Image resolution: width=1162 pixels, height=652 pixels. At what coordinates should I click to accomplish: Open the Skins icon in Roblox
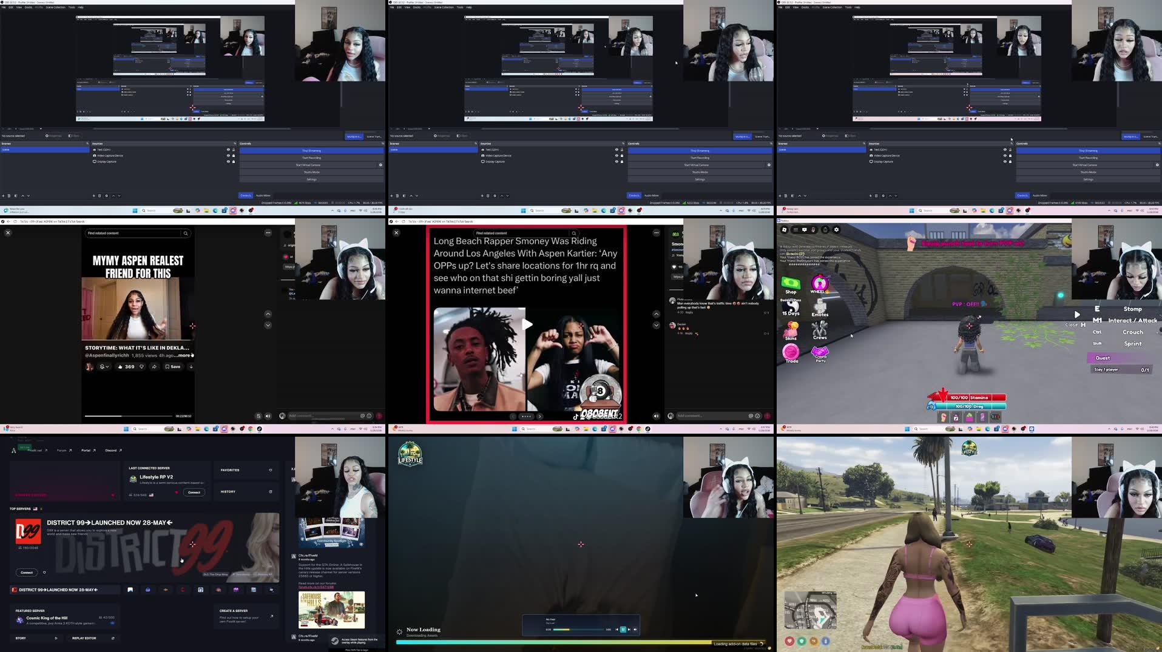791,331
